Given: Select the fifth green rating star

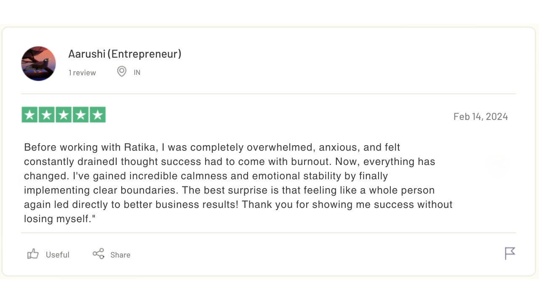Looking at the screenshot, I should pos(98,115).
